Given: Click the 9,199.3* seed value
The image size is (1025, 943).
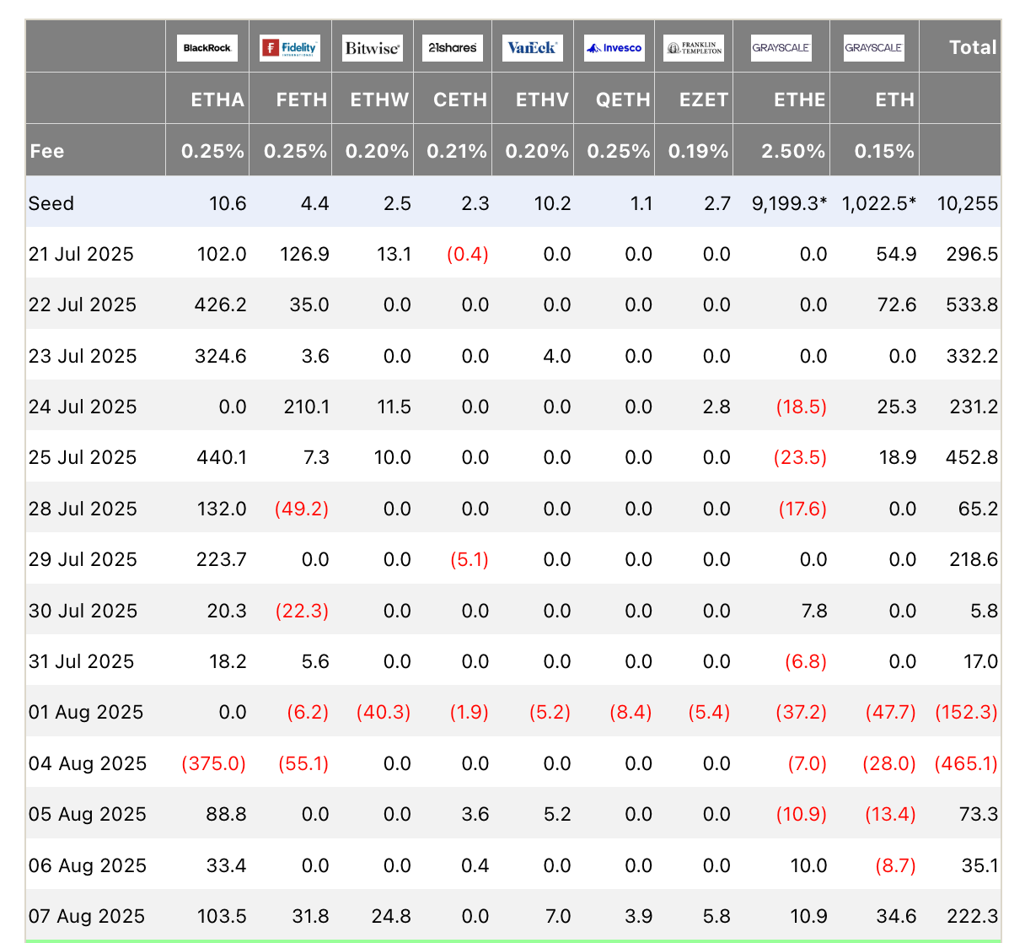Looking at the screenshot, I should coord(789,203).
